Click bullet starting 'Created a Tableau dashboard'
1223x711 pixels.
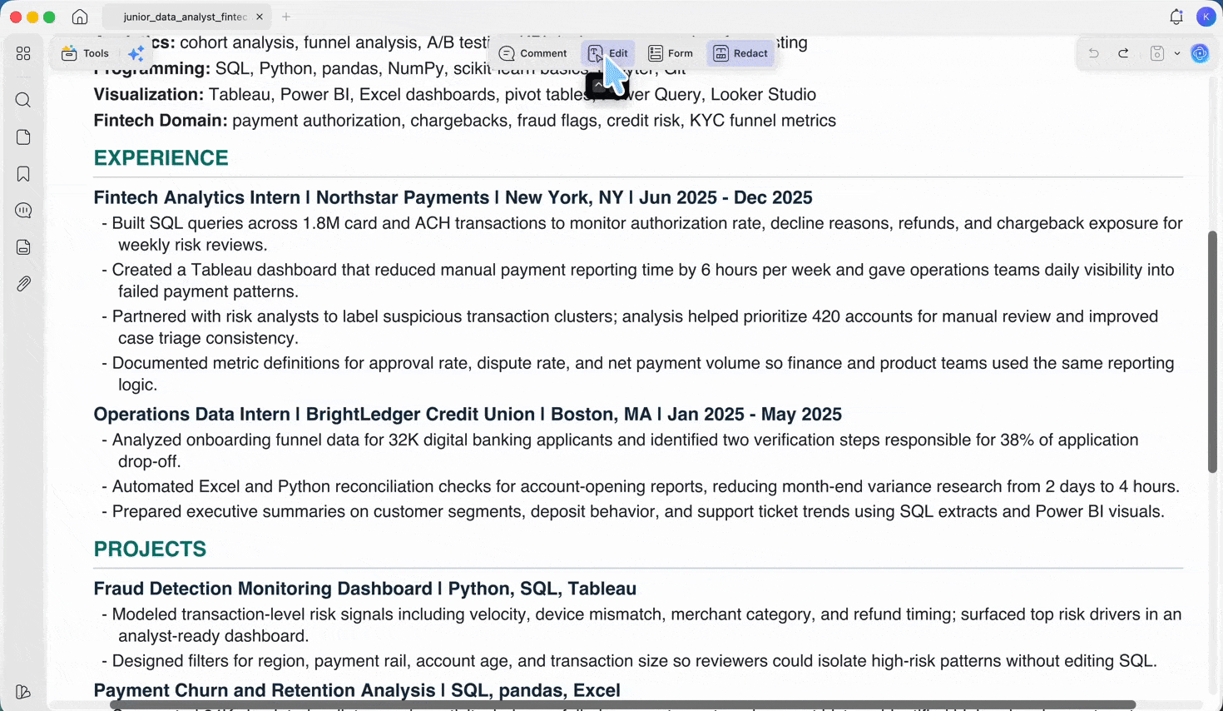coord(637,281)
